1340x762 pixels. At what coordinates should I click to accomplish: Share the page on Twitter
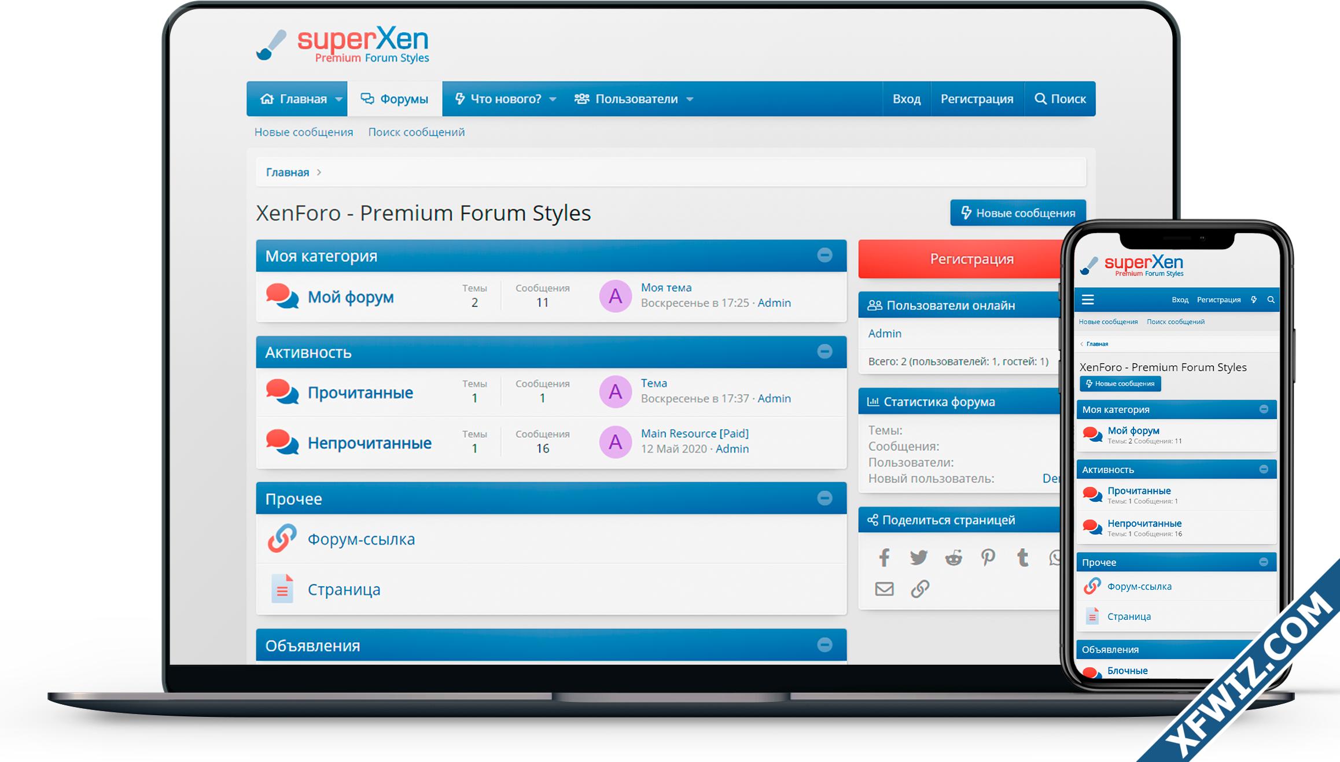click(x=918, y=557)
